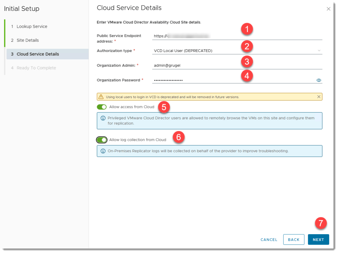Select Cloud Service Details step

click(38, 54)
